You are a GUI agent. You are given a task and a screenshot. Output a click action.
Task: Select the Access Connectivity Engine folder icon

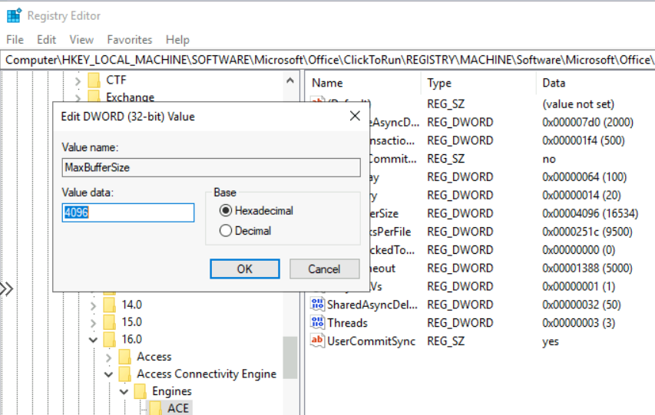125,374
